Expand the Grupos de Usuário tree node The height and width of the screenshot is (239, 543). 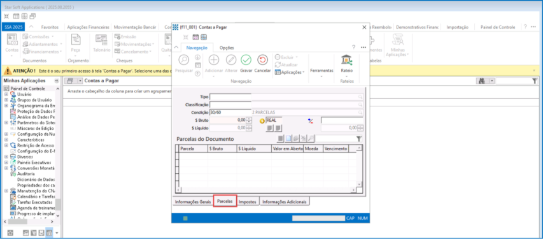(x=6, y=100)
